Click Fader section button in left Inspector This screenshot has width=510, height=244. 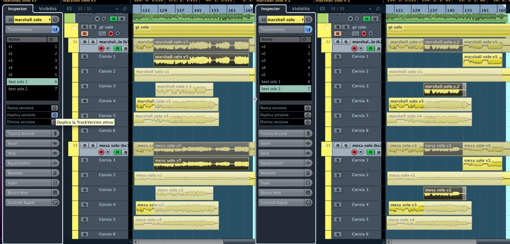pos(28,183)
